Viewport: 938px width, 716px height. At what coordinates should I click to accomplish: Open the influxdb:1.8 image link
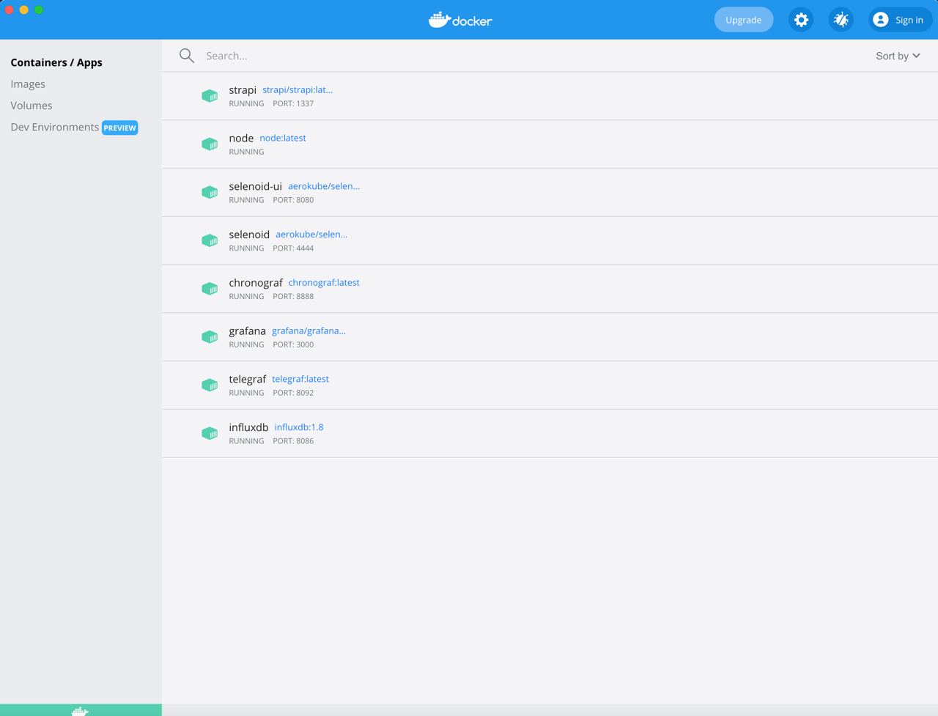point(299,427)
